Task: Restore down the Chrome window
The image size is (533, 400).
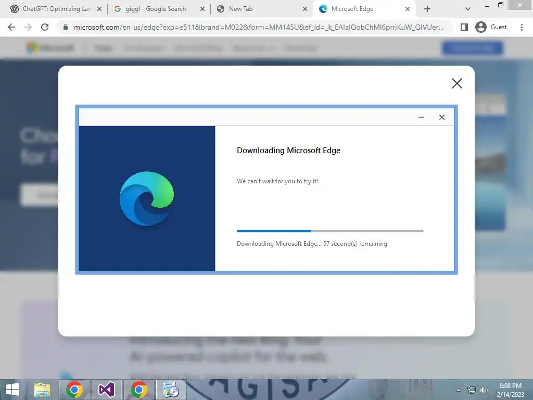Action: click(500, 5)
